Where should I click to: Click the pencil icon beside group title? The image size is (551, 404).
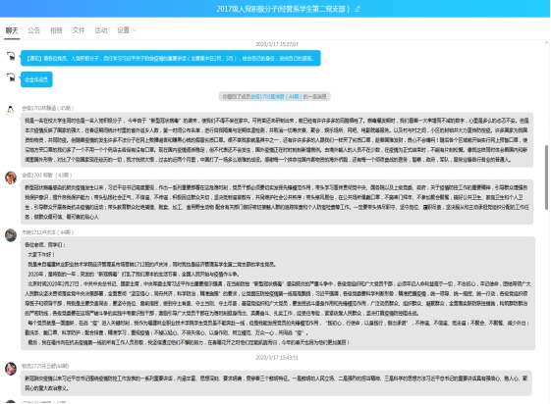pyautogui.click(x=358, y=9)
